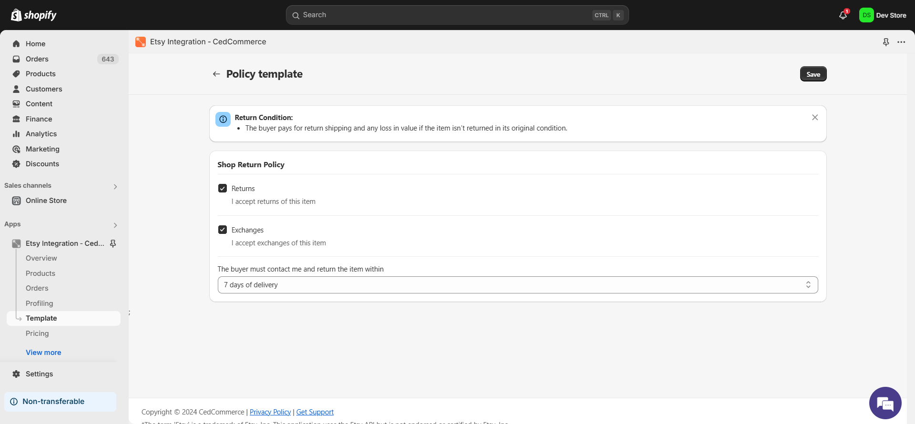
Task: Click the Shop Return Policy heading
Action: click(251, 165)
